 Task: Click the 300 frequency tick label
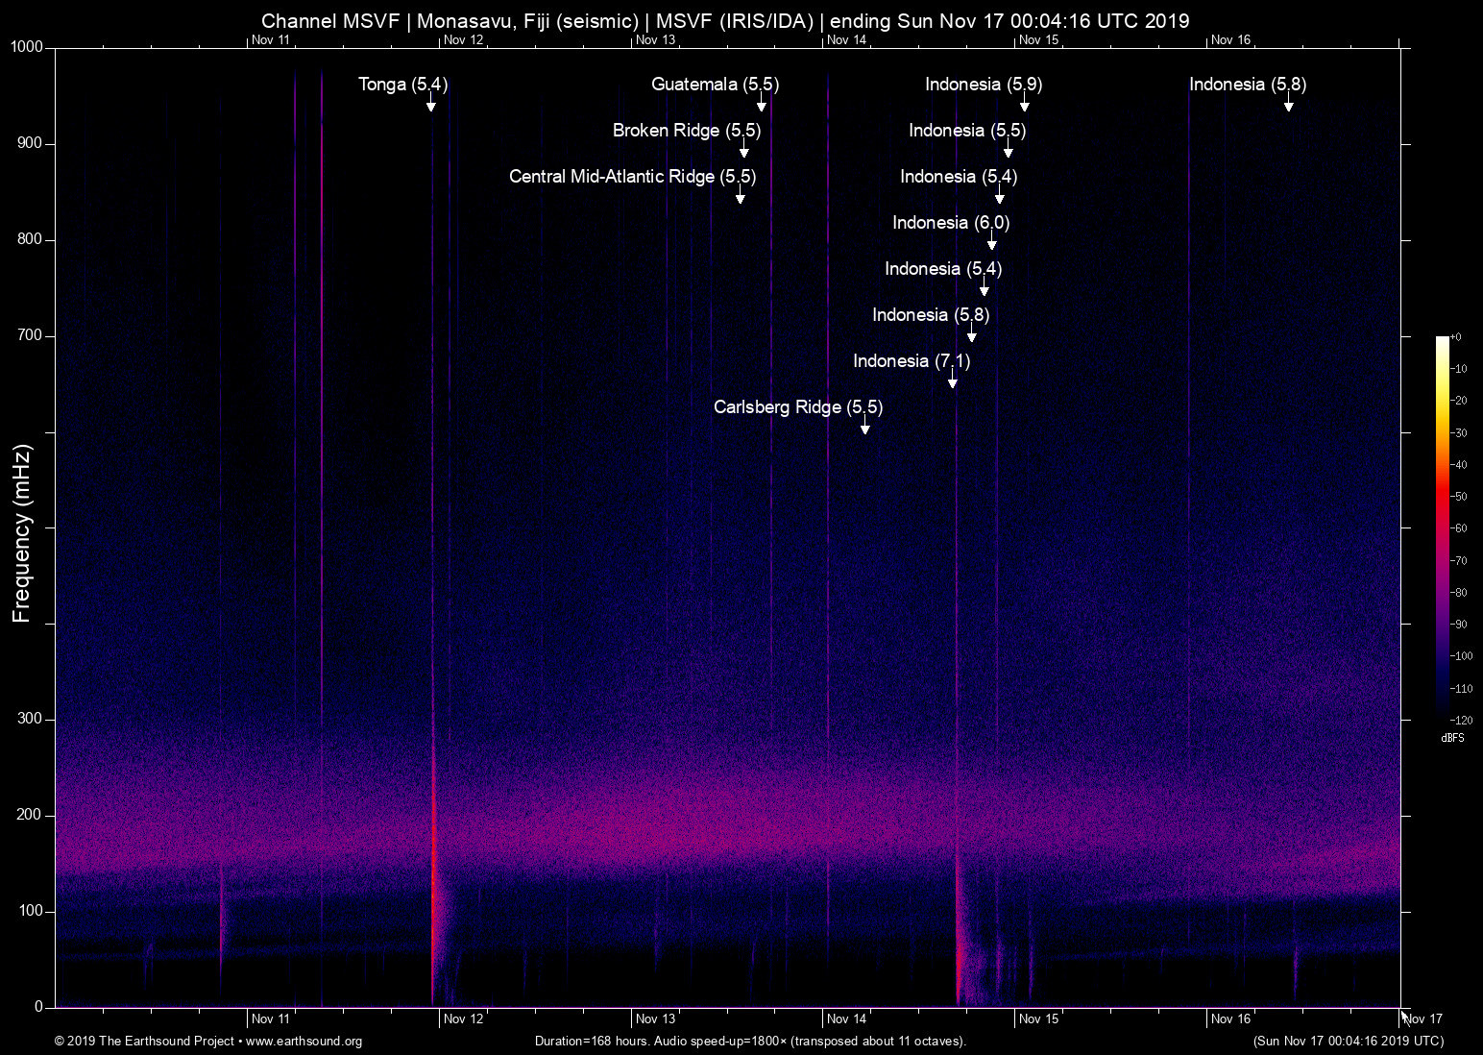(31, 719)
